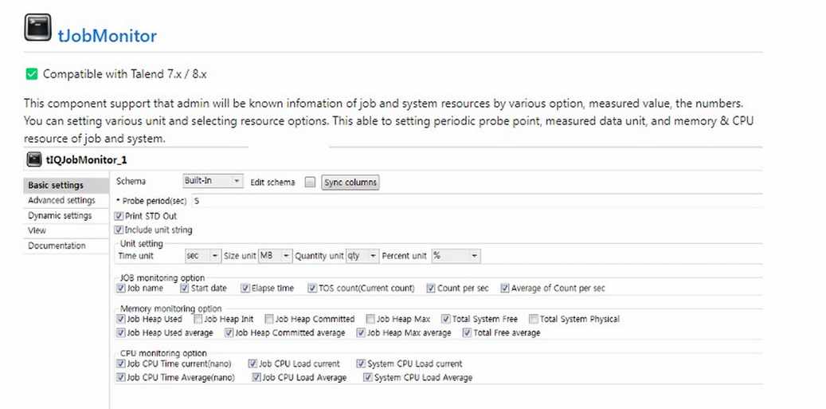Switch to Advanced settings tab
The image size is (826, 409).
pos(61,200)
